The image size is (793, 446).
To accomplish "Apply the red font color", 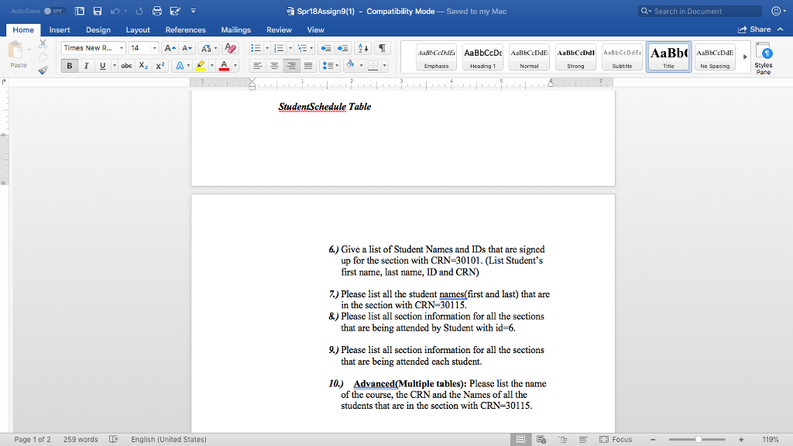I will click(x=224, y=66).
